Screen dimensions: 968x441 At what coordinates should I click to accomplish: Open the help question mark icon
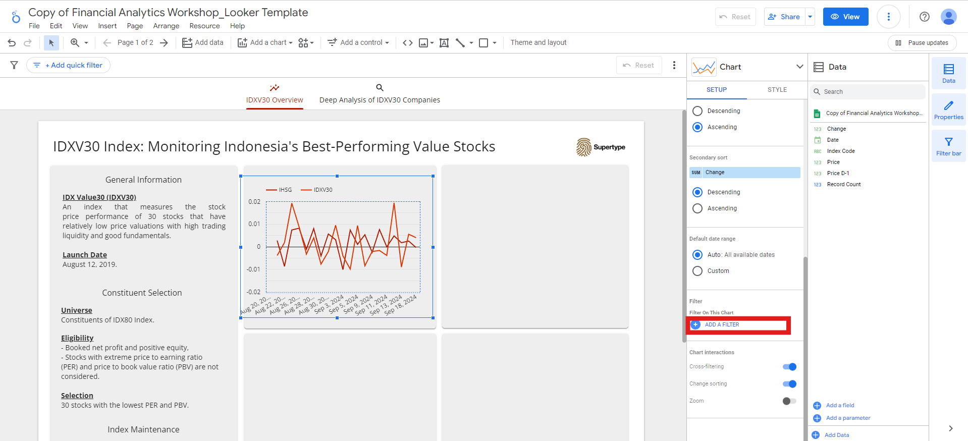click(x=925, y=17)
